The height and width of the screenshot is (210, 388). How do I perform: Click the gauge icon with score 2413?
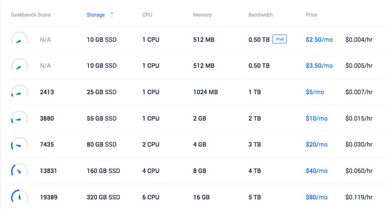tap(19, 91)
